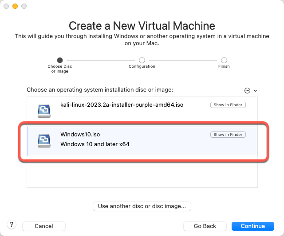Show Windows10.iso in Finder
The height and width of the screenshot is (236, 284).
click(228, 135)
